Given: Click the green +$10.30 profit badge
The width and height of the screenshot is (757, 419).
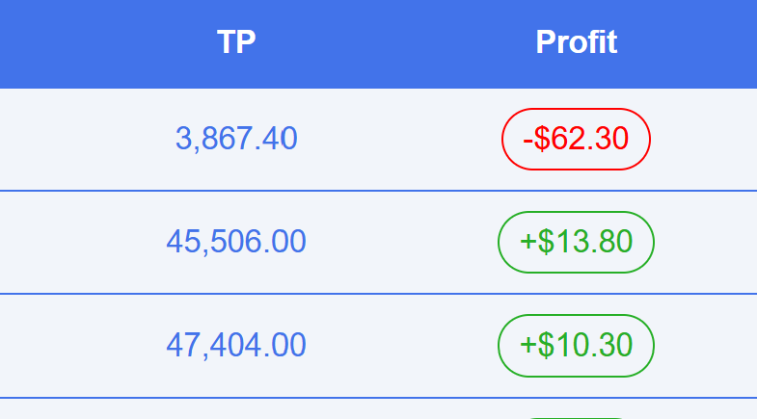Looking at the screenshot, I should (x=576, y=344).
